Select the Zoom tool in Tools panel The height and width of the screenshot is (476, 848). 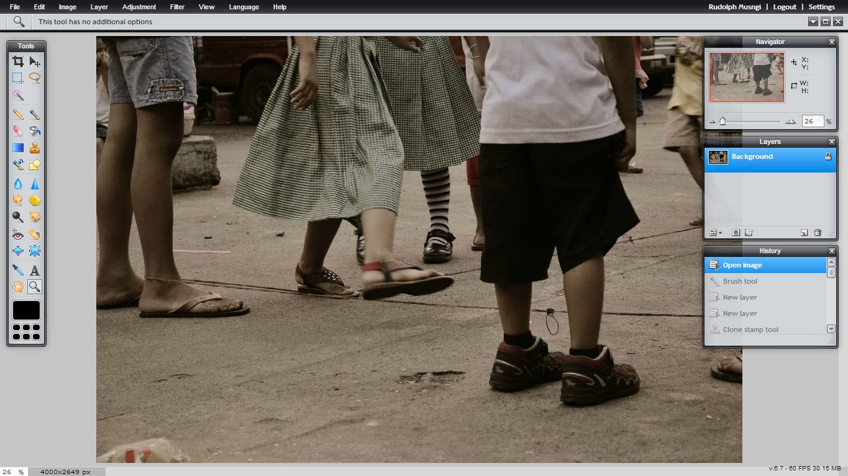click(x=35, y=287)
